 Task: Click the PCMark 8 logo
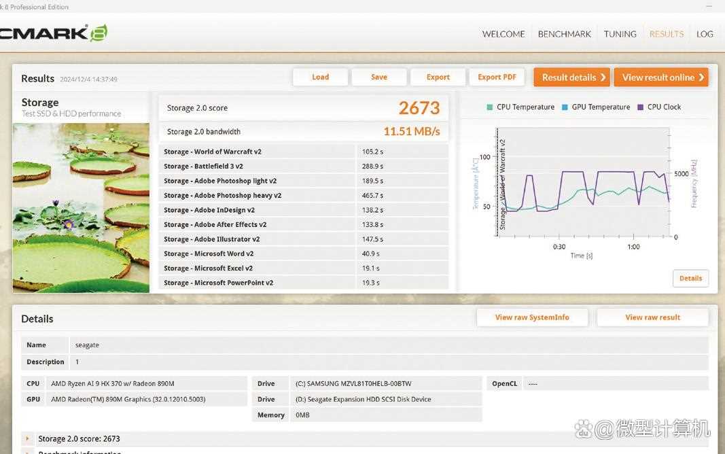coord(53,33)
